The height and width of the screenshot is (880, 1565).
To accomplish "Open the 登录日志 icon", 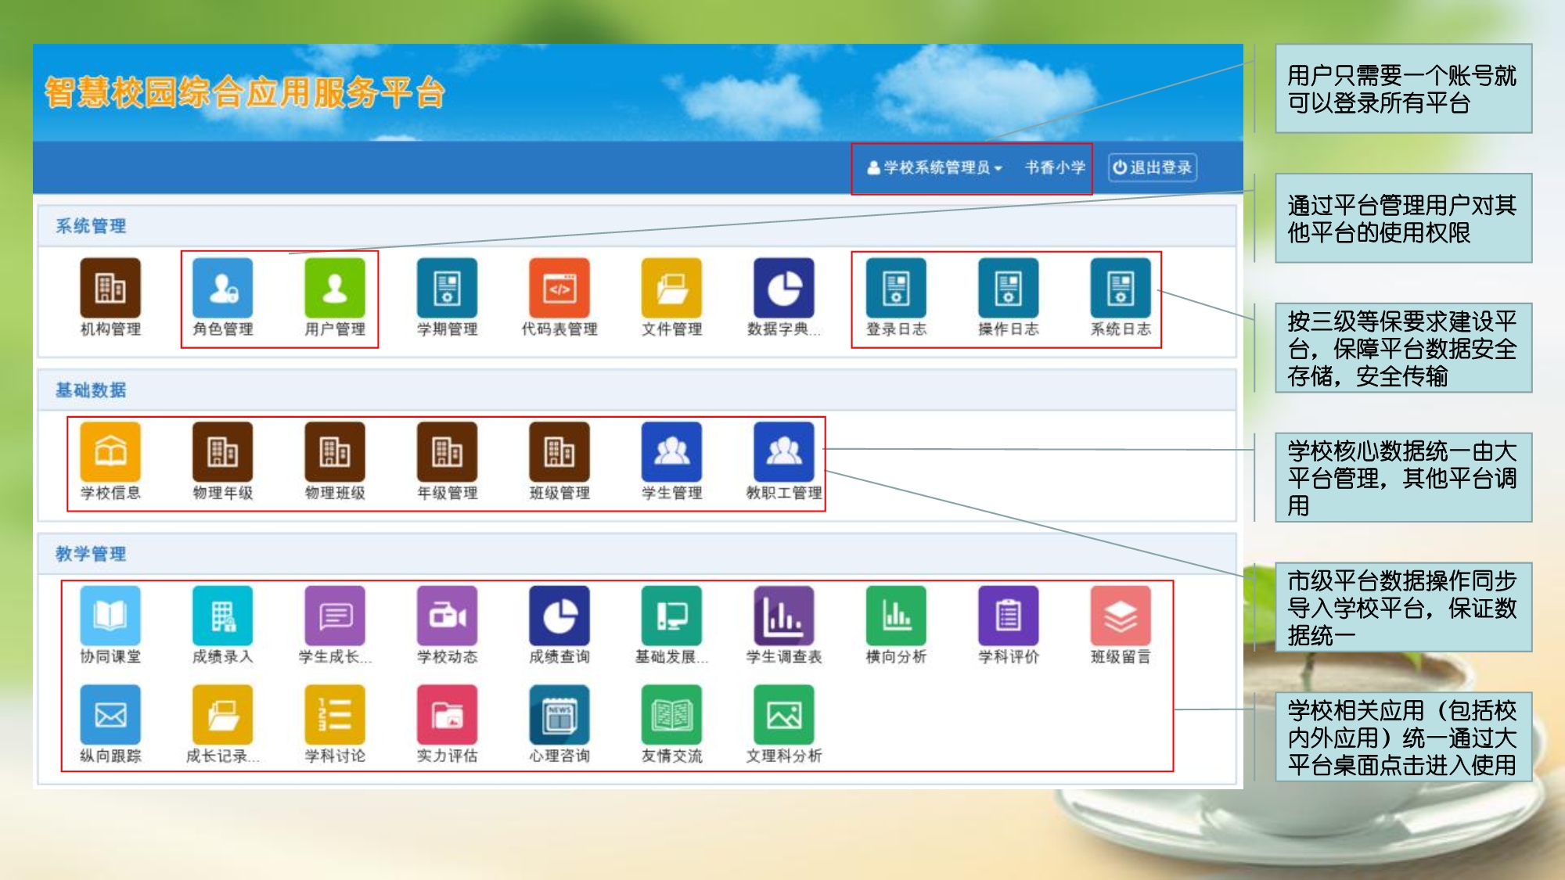I will tap(896, 289).
